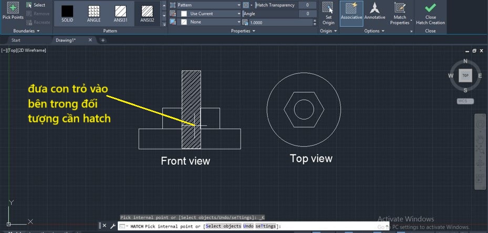Switch to the Start tab
The image size is (488, 233).
tap(16, 40)
